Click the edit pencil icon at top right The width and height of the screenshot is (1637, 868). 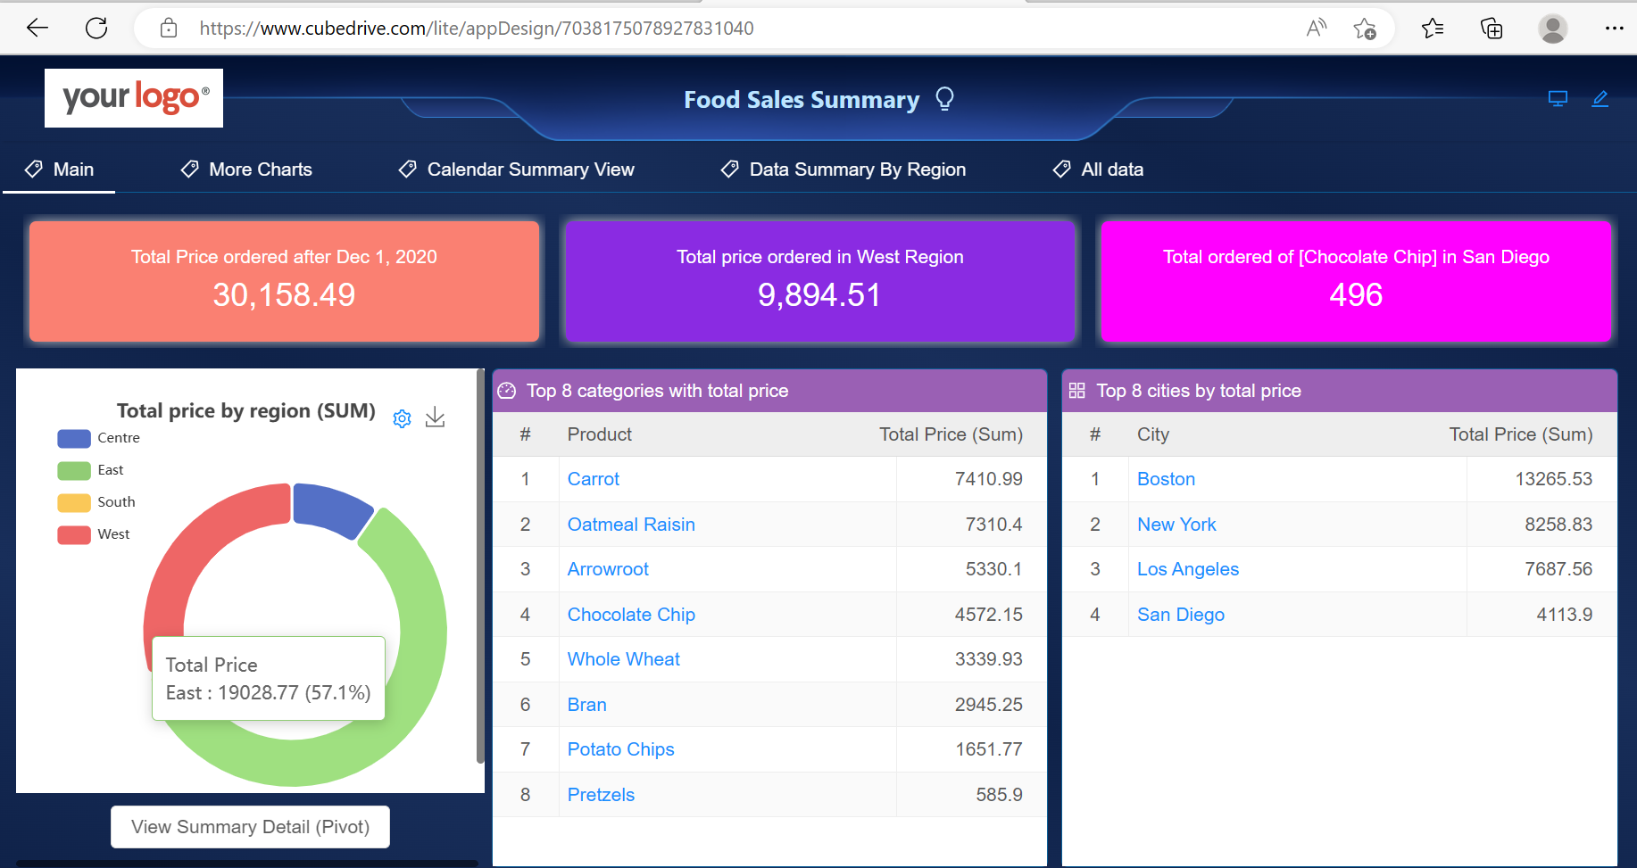click(1600, 99)
